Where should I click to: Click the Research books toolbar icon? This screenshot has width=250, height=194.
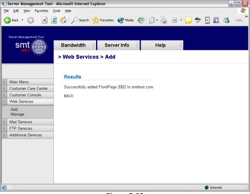click(216, 20)
